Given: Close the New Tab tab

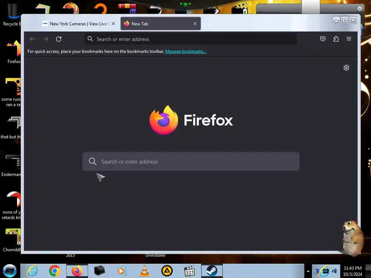Looking at the screenshot, I should [195, 24].
